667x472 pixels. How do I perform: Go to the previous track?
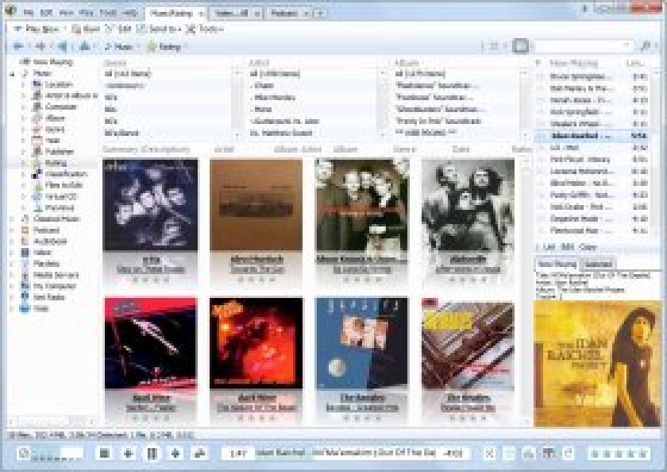tap(128, 453)
